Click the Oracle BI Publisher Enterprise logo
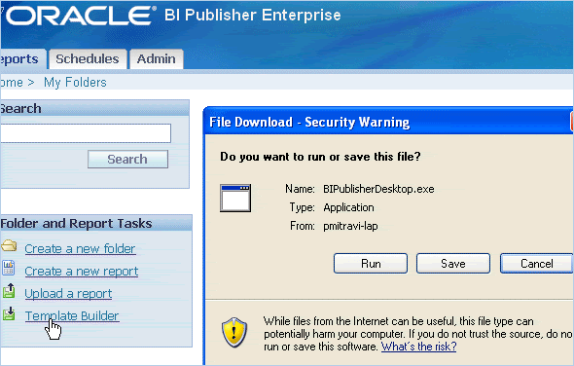This screenshot has height=366, width=574. (x=173, y=16)
